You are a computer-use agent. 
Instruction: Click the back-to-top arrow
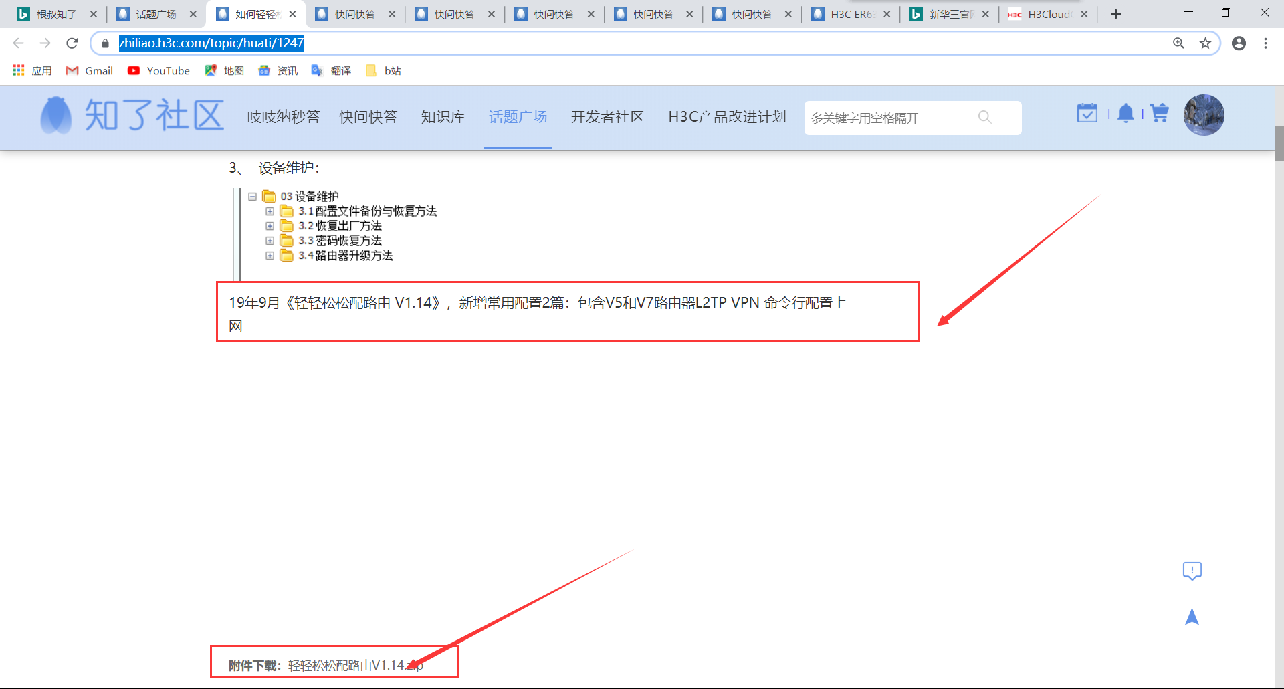coord(1192,617)
